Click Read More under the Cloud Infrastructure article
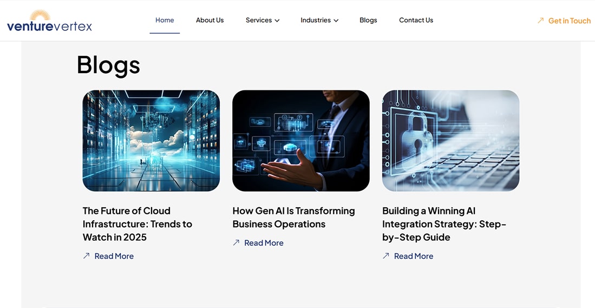 point(114,256)
